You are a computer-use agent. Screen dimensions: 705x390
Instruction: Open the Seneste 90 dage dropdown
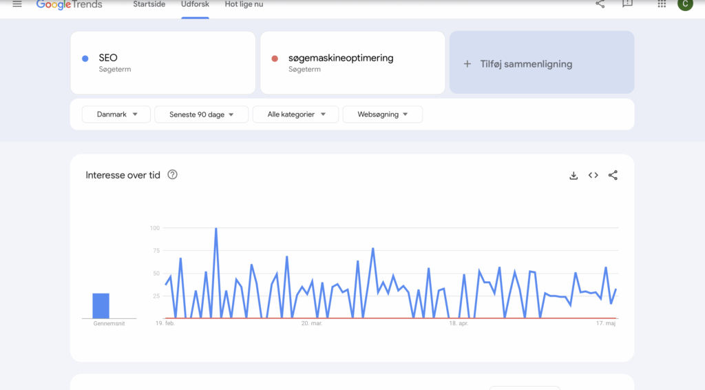click(x=202, y=114)
